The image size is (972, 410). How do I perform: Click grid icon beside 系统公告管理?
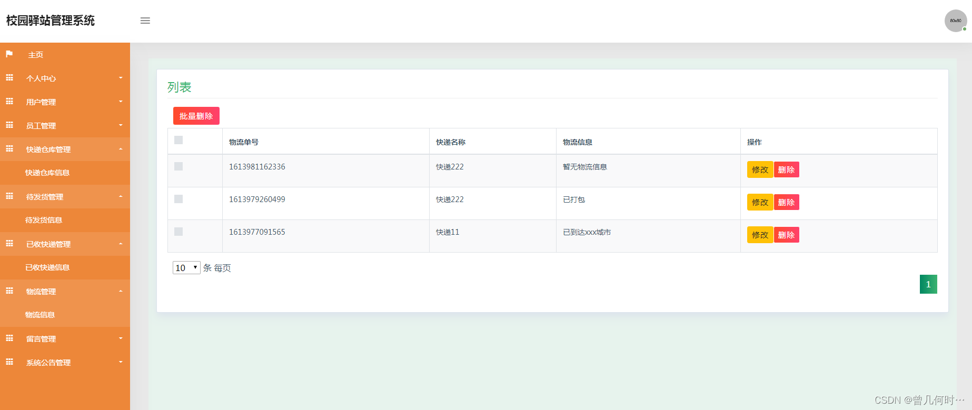pos(9,362)
